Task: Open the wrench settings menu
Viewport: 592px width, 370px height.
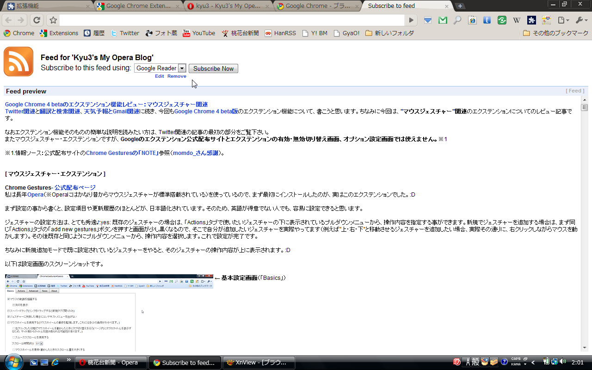Action: coord(580,20)
